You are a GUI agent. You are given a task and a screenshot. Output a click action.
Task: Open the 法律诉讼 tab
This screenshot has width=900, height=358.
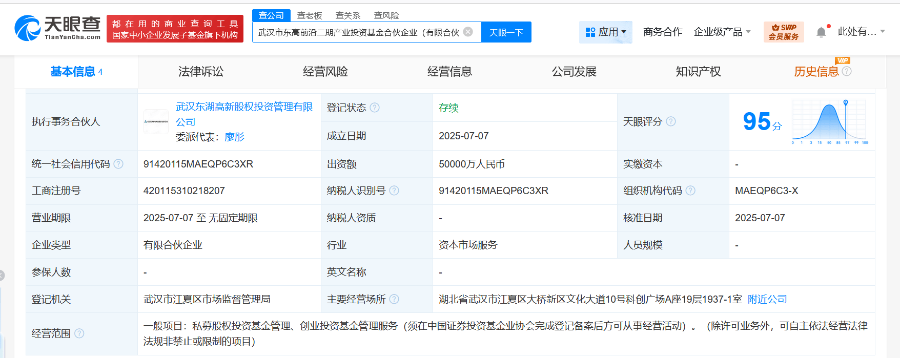201,72
